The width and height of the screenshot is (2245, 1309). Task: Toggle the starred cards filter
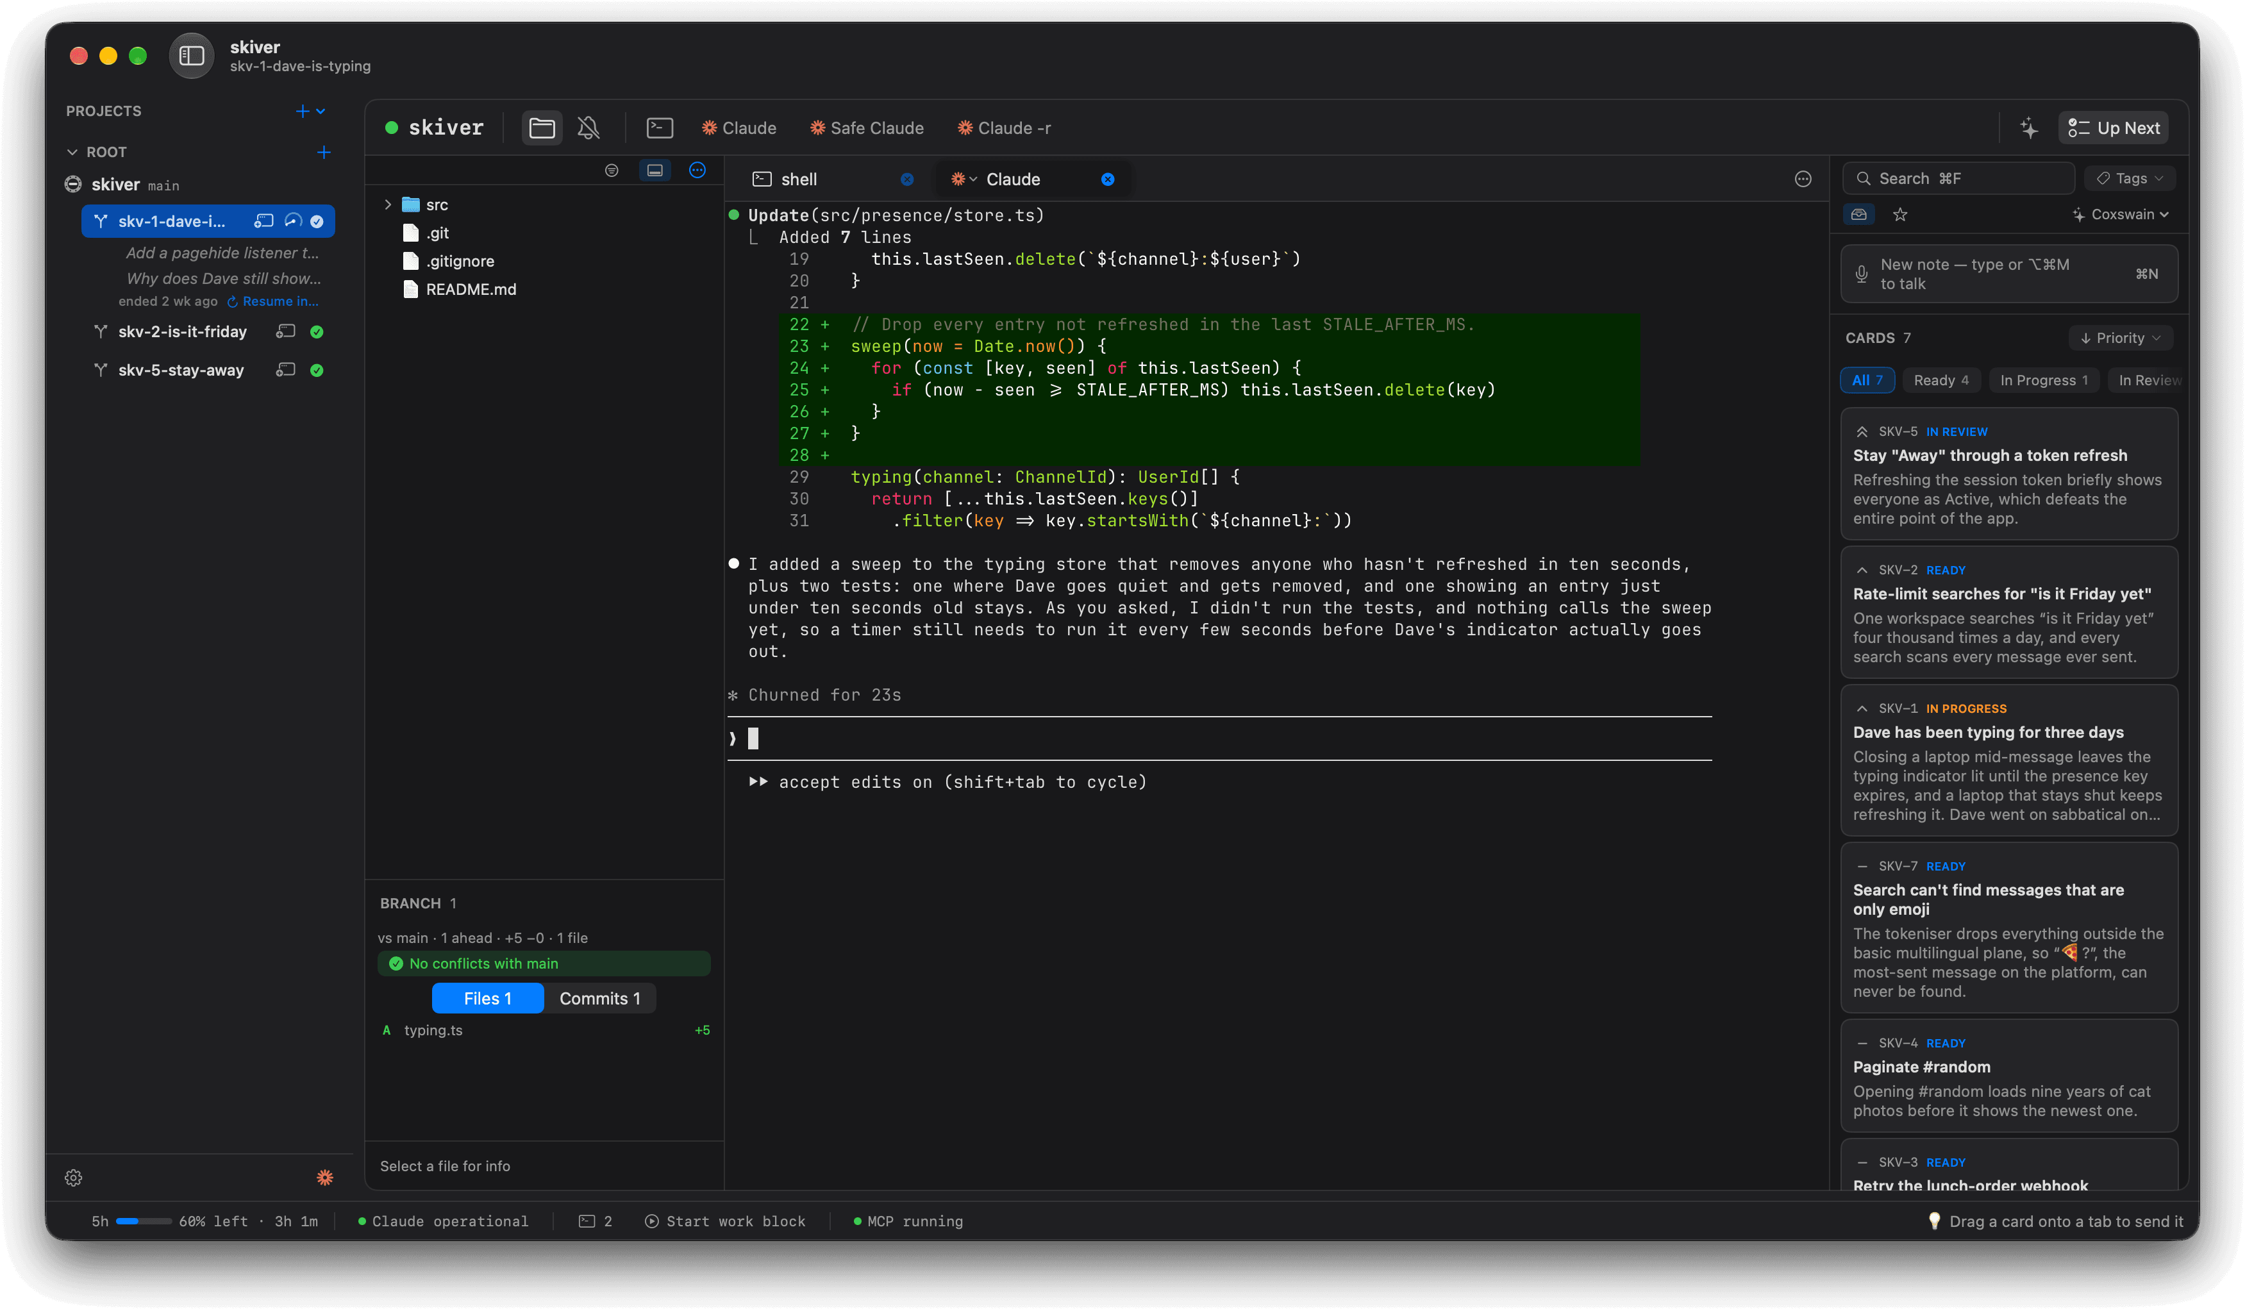pos(1900,215)
